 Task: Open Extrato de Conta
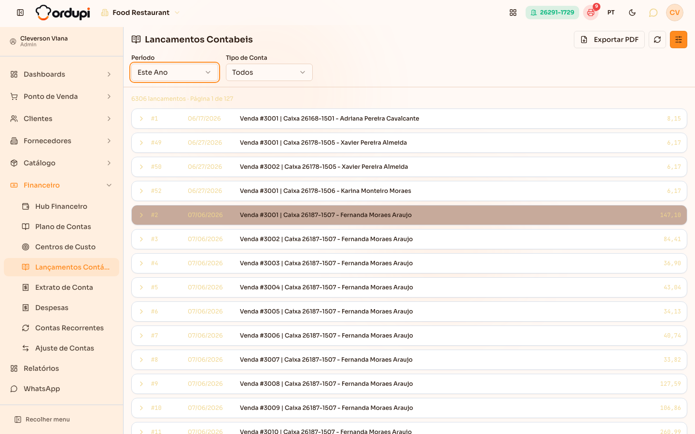62,287
